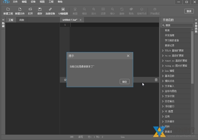Click the 搜索 search field

click(178, 25)
